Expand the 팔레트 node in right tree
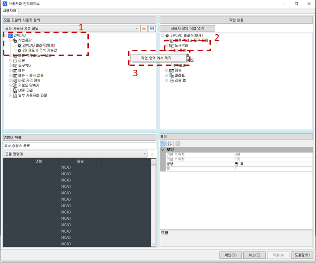Screen dimensions: 316x263 click(x=167, y=76)
